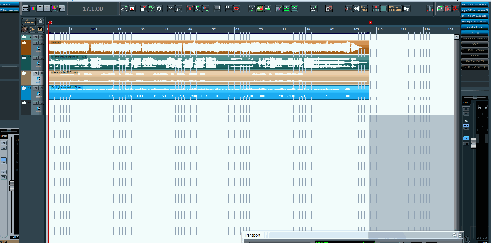This screenshot has height=243, width=491.
Task: Open Invisible Limiter in the FX list
Action: [x=475, y=27]
